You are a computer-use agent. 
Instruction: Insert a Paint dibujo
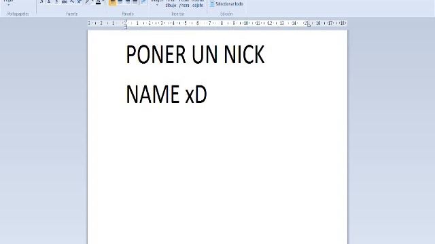[171, 3]
